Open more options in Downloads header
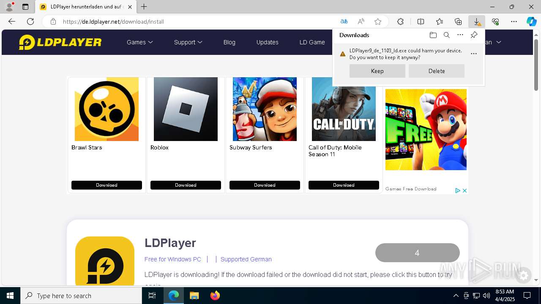This screenshot has width=541, height=304. pyautogui.click(x=460, y=35)
